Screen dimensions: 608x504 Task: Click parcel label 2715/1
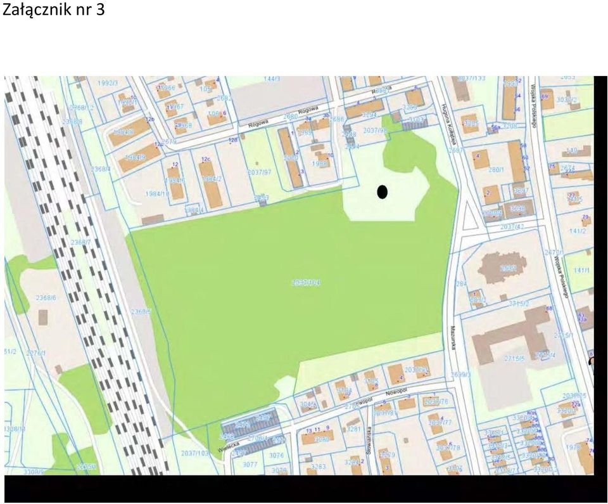point(564,335)
